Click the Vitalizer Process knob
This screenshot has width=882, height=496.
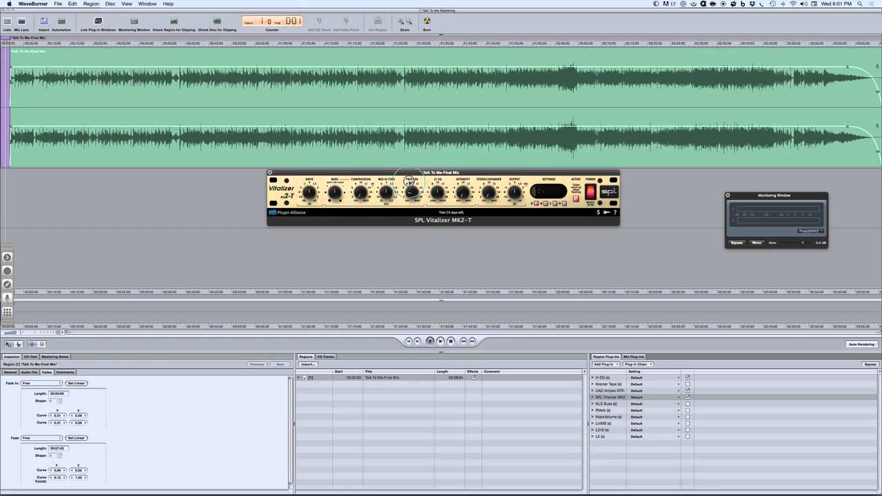(x=411, y=192)
